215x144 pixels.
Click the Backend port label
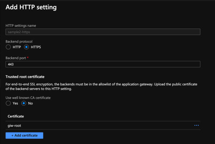tap(16, 58)
